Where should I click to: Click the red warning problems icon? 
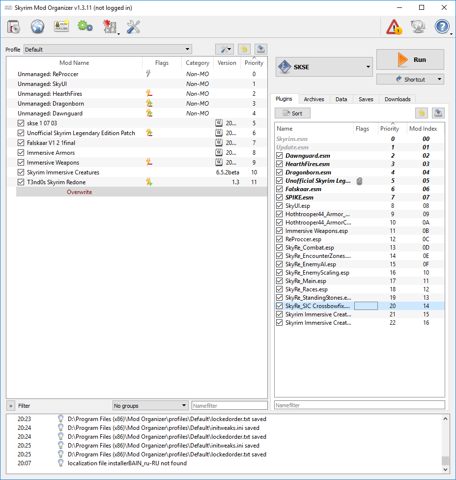coord(394,27)
